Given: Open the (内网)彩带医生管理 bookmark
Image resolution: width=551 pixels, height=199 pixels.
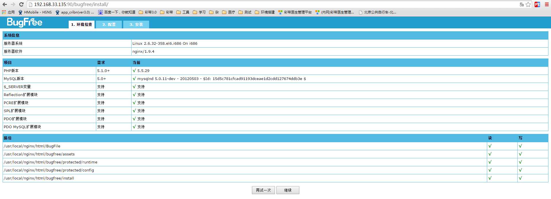Looking at the screenshot, I should [335, 12].
